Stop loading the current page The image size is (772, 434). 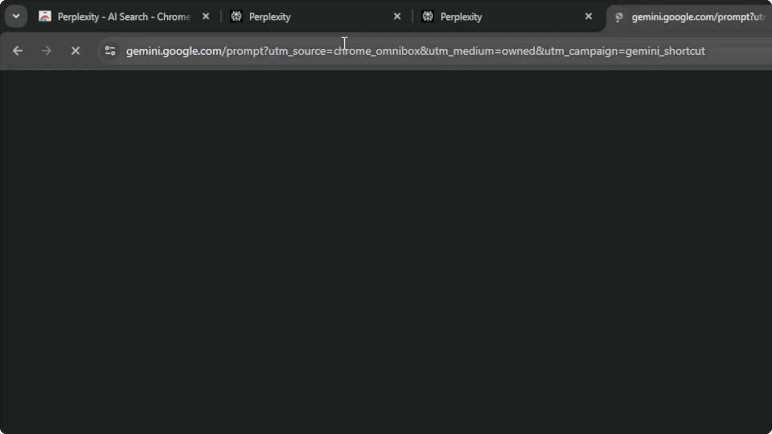75,51
